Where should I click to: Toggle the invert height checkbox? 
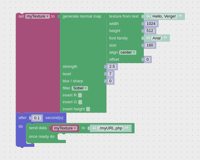pyautogui.click(x=88, y=109)
